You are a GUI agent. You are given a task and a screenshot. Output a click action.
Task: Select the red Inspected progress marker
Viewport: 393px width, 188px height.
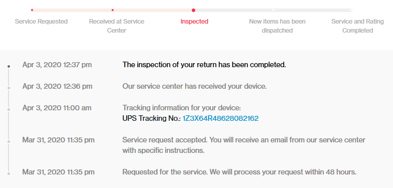click(x=193, y=11)
